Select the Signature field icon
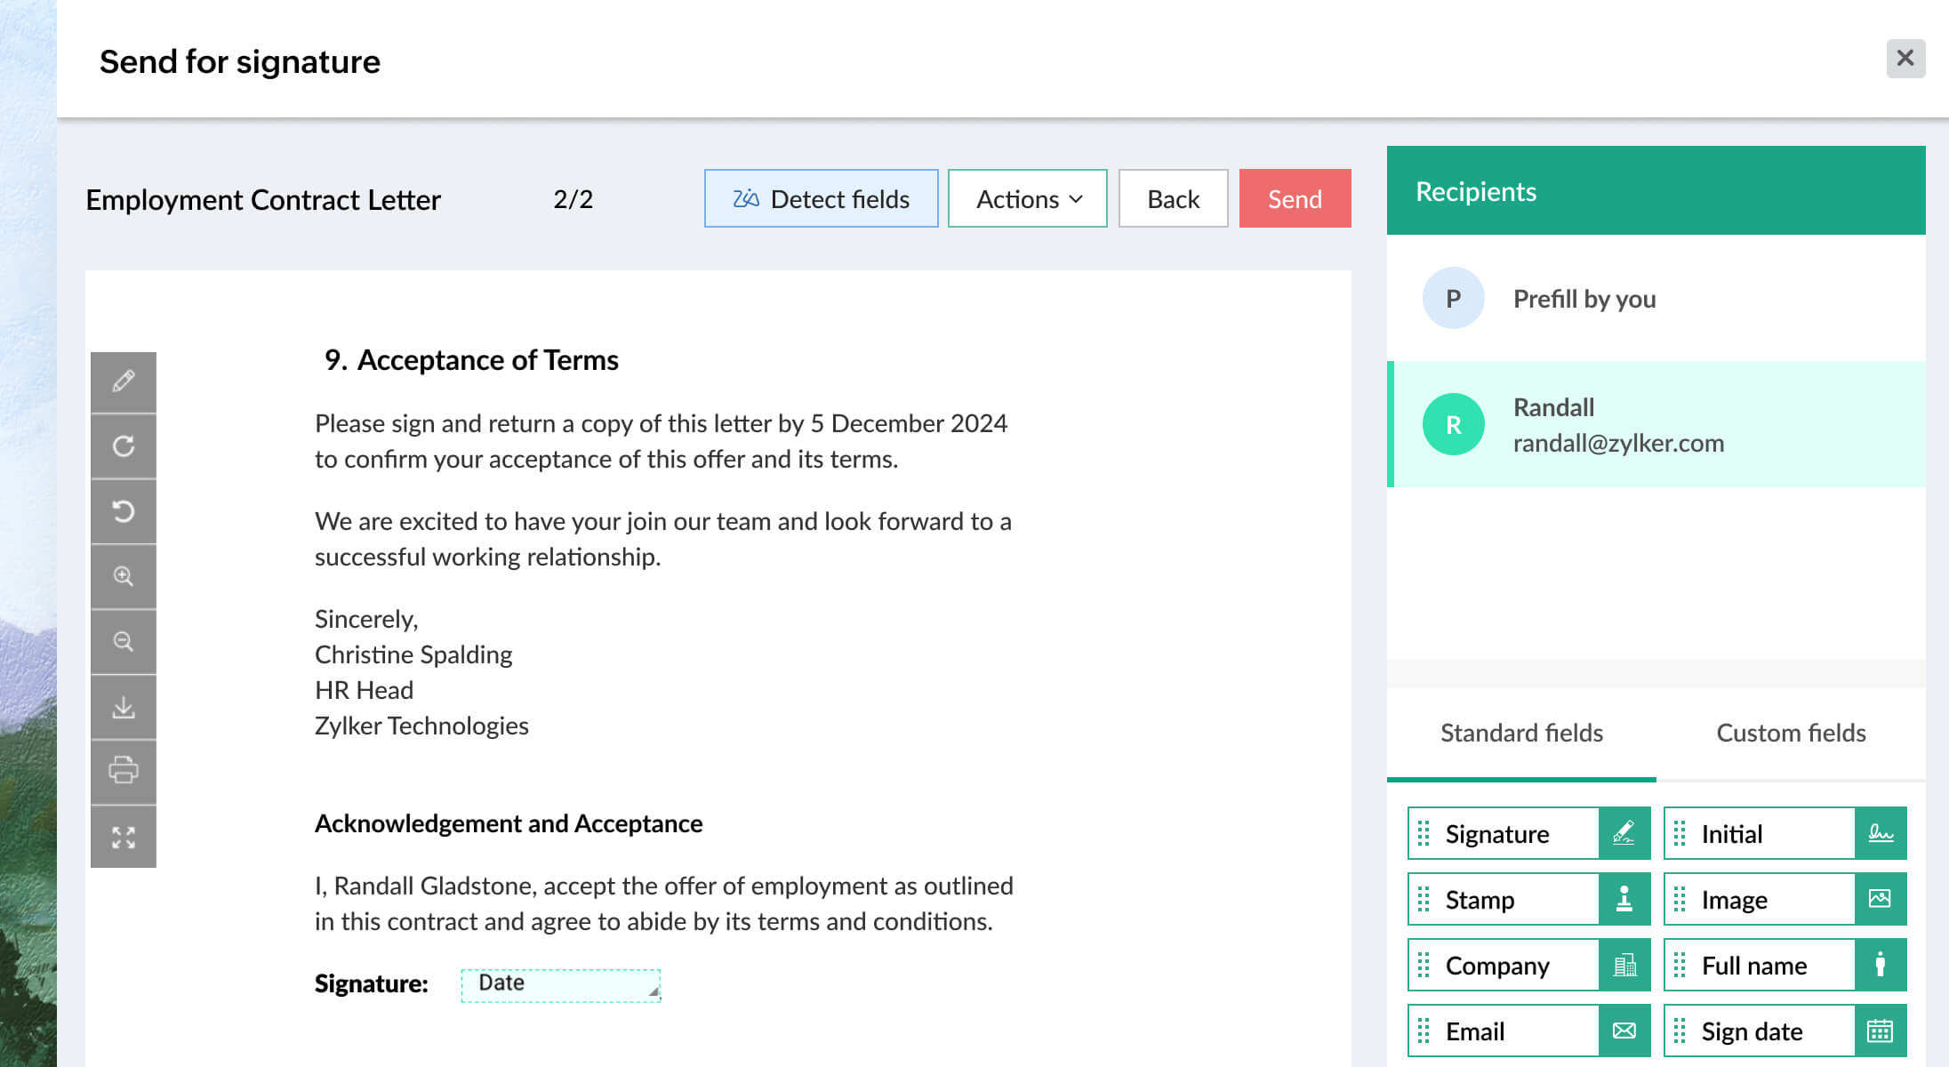1949x1067 pixels. tap(1624, 834)
